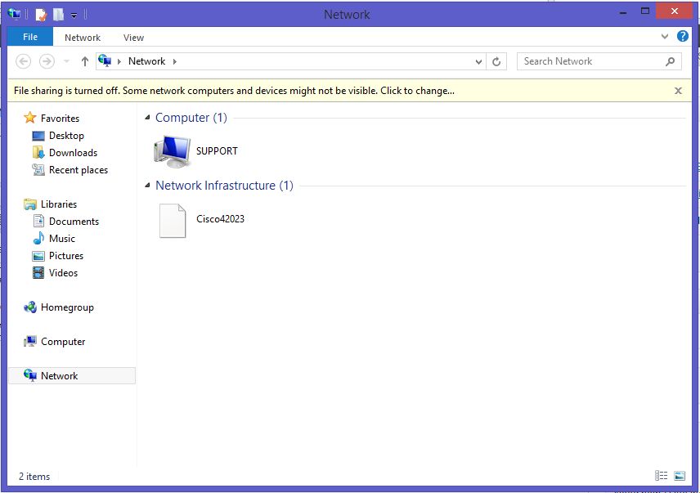Dismiss the file sharing notification bar
700x493 pixels.
pyautogui.click(x=678, y=91)
